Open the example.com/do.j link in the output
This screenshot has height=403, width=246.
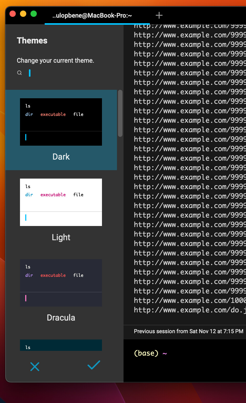[x=190, y=310]
